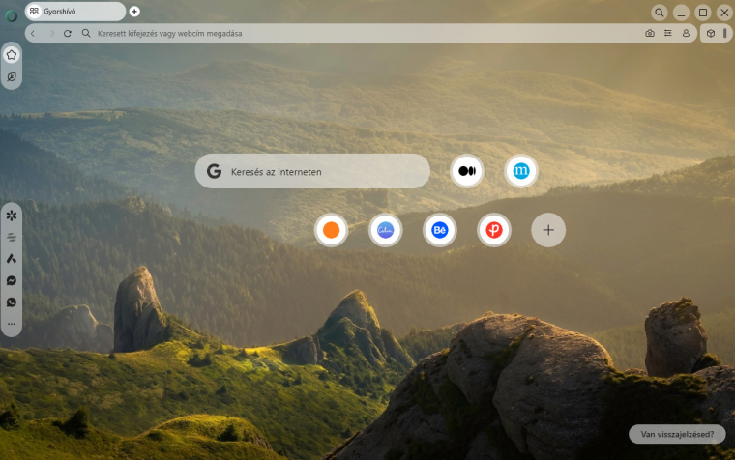
Task: Open the extensions cube icon
Action: [711, 33]
